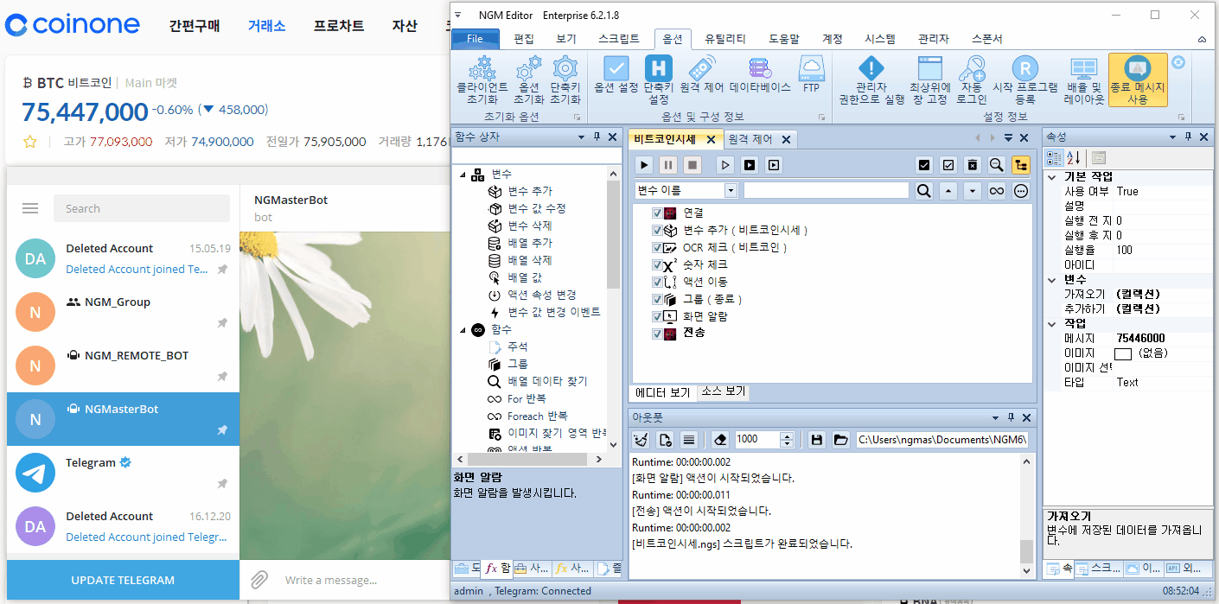
Task: Switch to 소스 보기 tab
Action: pos(723,391)
